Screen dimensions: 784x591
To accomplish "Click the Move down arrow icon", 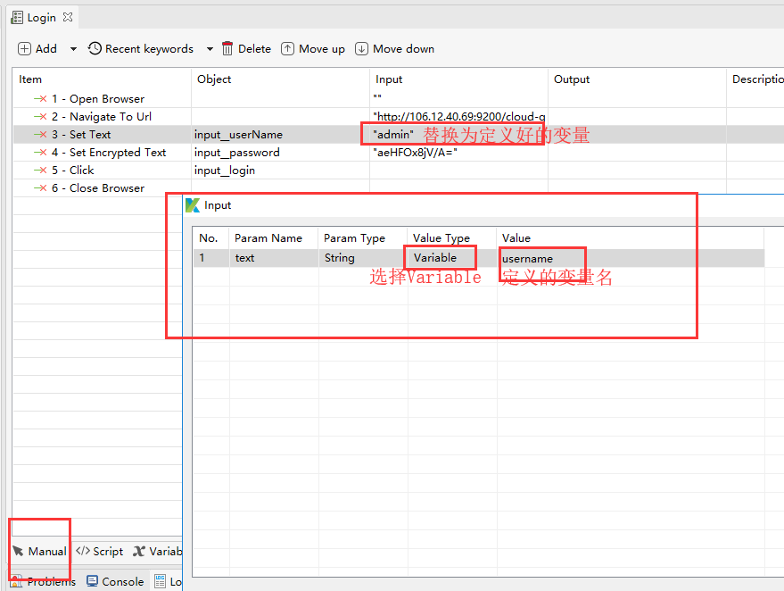I will pos(361,48).
